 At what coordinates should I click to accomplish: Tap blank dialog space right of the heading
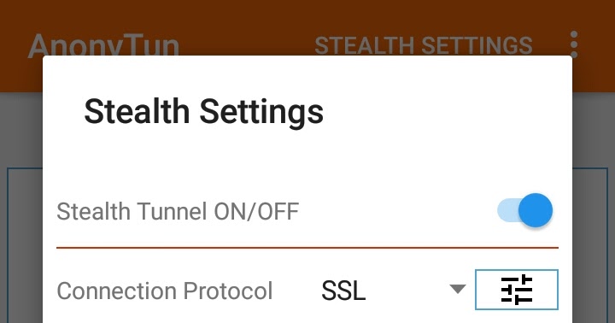pyautogui.click(x=447, y=112)
